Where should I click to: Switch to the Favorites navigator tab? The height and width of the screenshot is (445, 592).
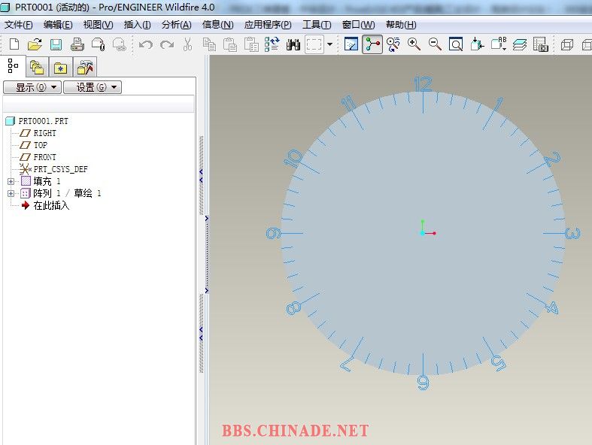[60, 68]
